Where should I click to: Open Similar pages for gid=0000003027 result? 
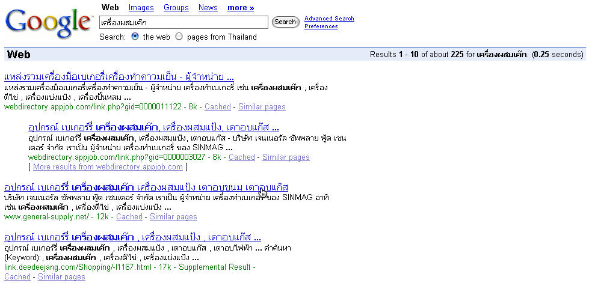click(x=286, y=157)
